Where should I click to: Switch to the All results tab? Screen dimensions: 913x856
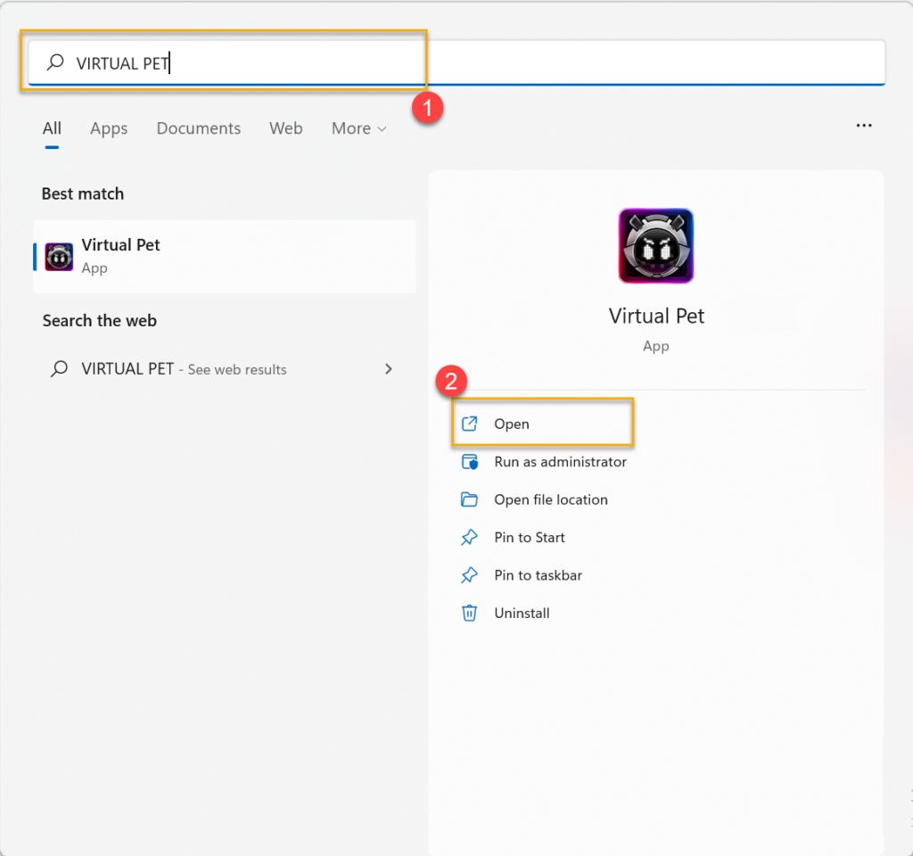coord(52,128)
